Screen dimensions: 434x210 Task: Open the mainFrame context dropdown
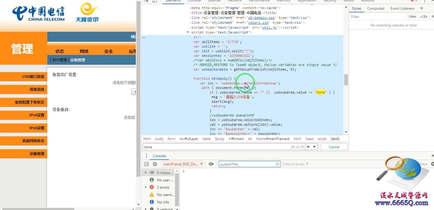183,164
